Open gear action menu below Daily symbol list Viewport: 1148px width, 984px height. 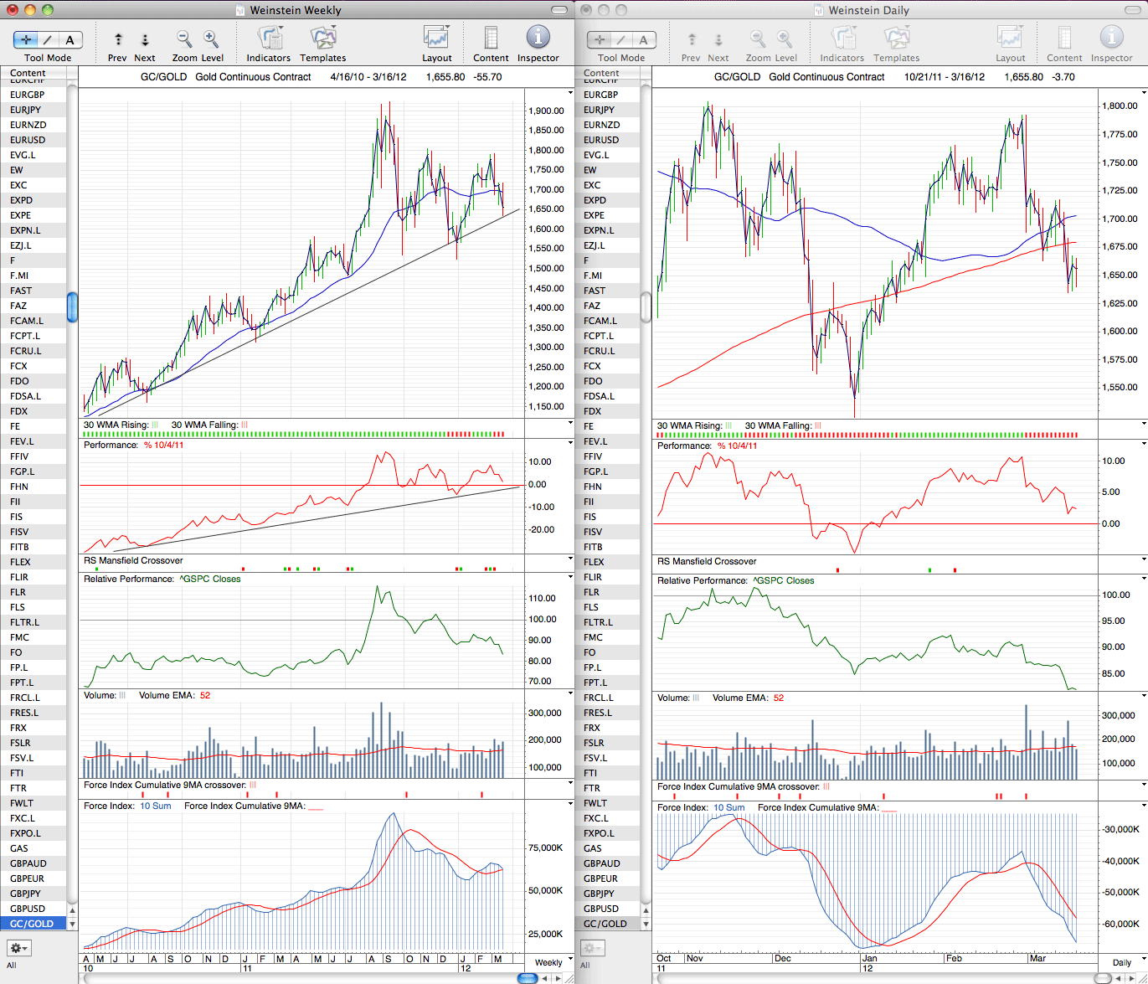click(x=592, y=948)
